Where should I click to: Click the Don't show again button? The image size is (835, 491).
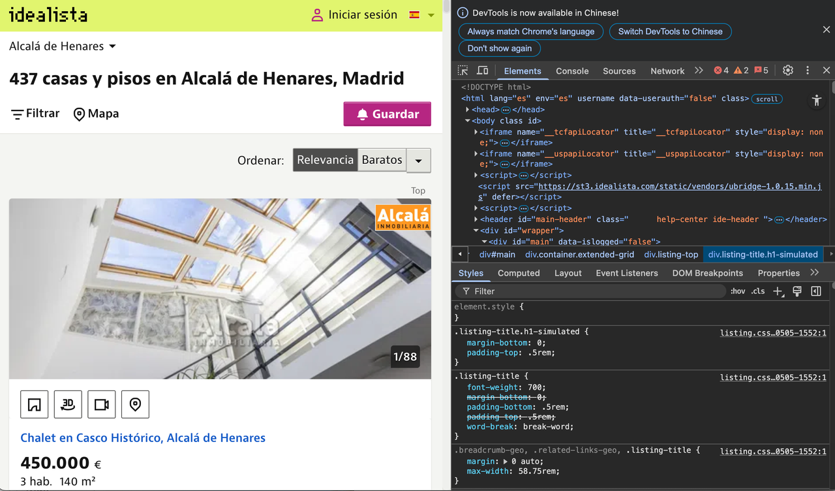pos(500,48)
